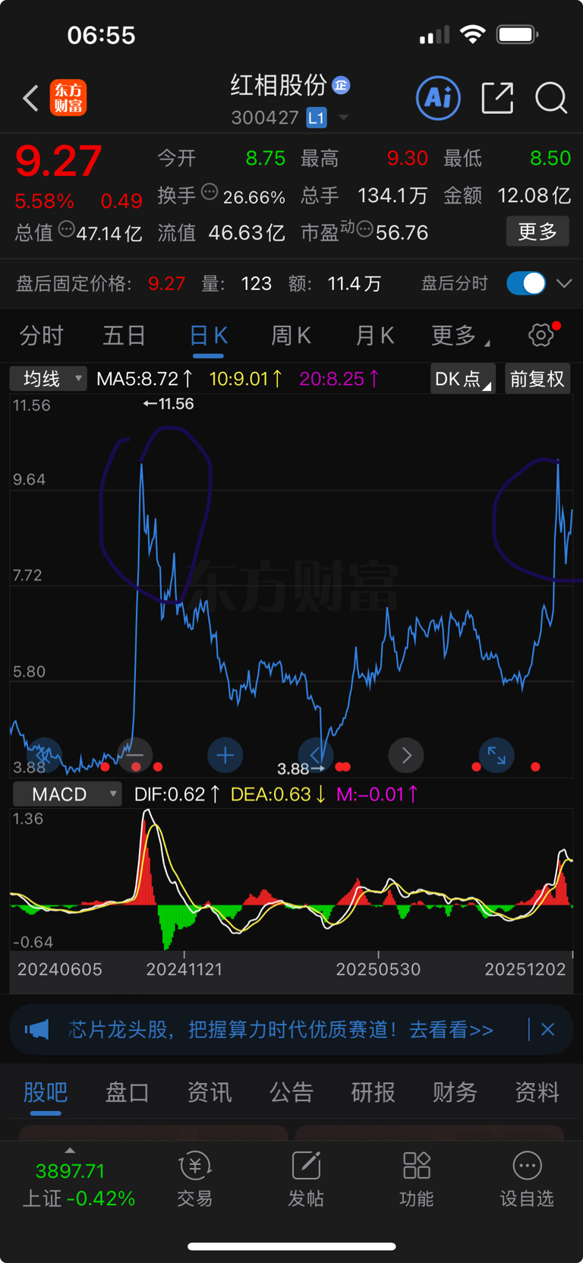Tap the 前复权 adjustment button
This screenshot has height=1263, width=583.
(x=537, y=378)
